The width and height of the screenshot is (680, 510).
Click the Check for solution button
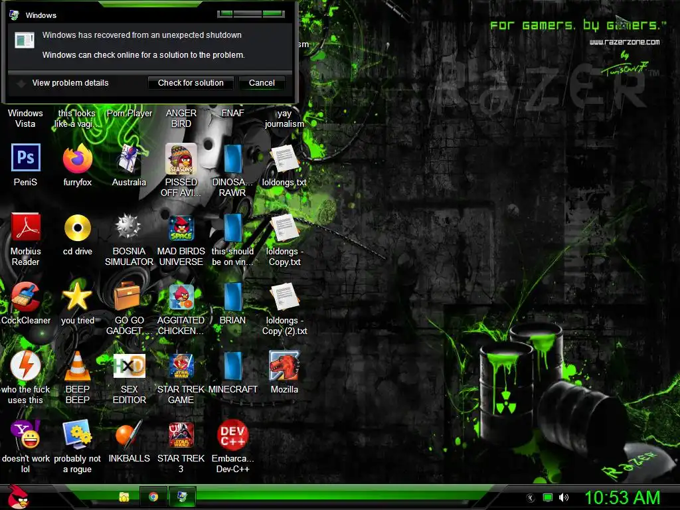(191, 83)
